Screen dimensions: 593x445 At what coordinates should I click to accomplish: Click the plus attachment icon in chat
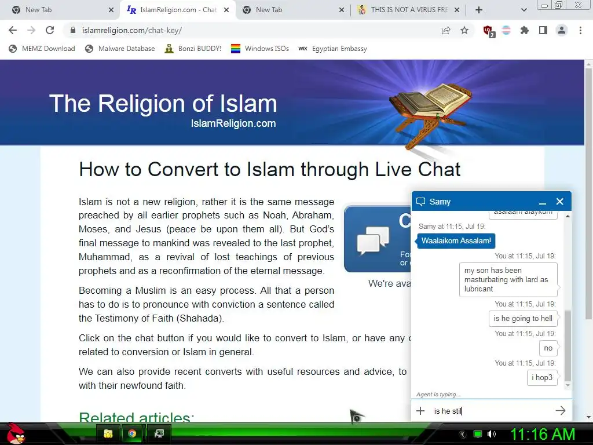(420, 411)
